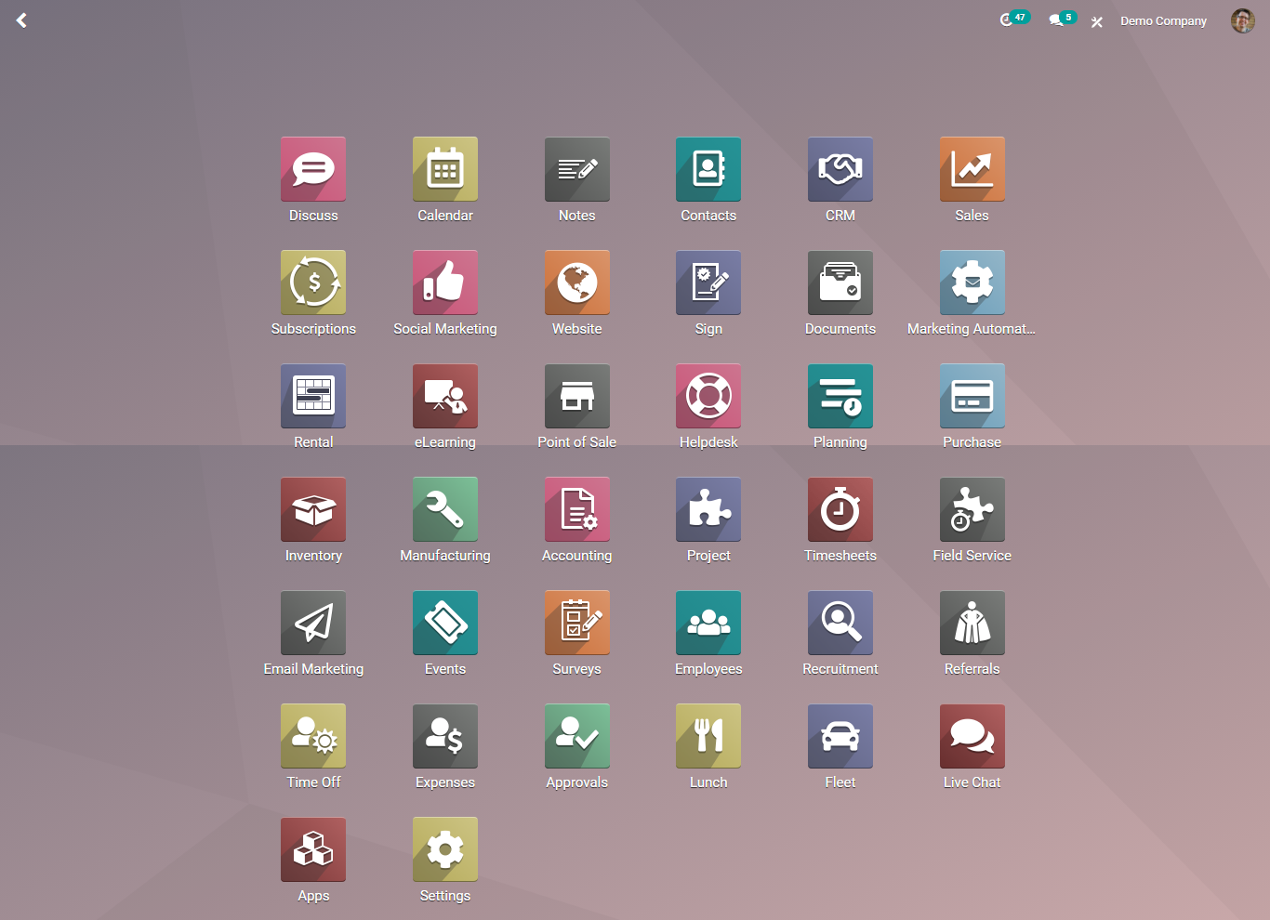Open the Referrals app
The width and height of the screenshot is (1270, 920).
(972, 623)
